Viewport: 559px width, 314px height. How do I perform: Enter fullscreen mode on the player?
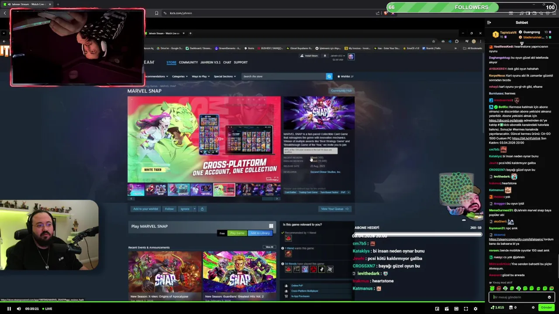coord(466,309)
